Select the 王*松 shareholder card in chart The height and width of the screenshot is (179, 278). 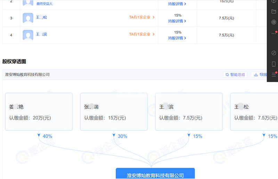[254, 112]
